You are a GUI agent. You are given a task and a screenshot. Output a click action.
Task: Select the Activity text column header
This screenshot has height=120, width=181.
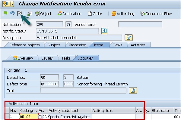pyautogui.click(x=114, y=111)
